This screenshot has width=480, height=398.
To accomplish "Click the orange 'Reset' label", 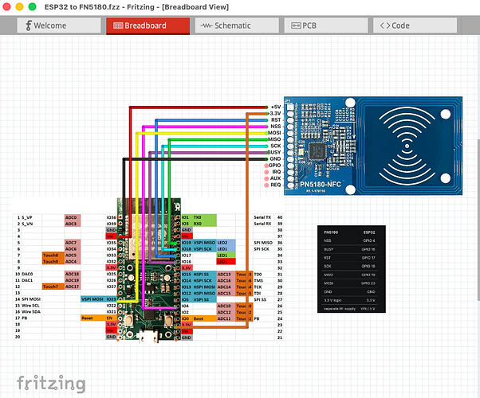I will (x=87, y=318).
